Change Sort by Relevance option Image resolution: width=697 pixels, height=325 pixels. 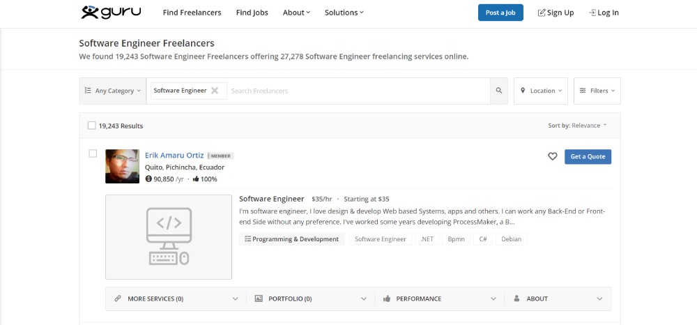click(589, 126)
